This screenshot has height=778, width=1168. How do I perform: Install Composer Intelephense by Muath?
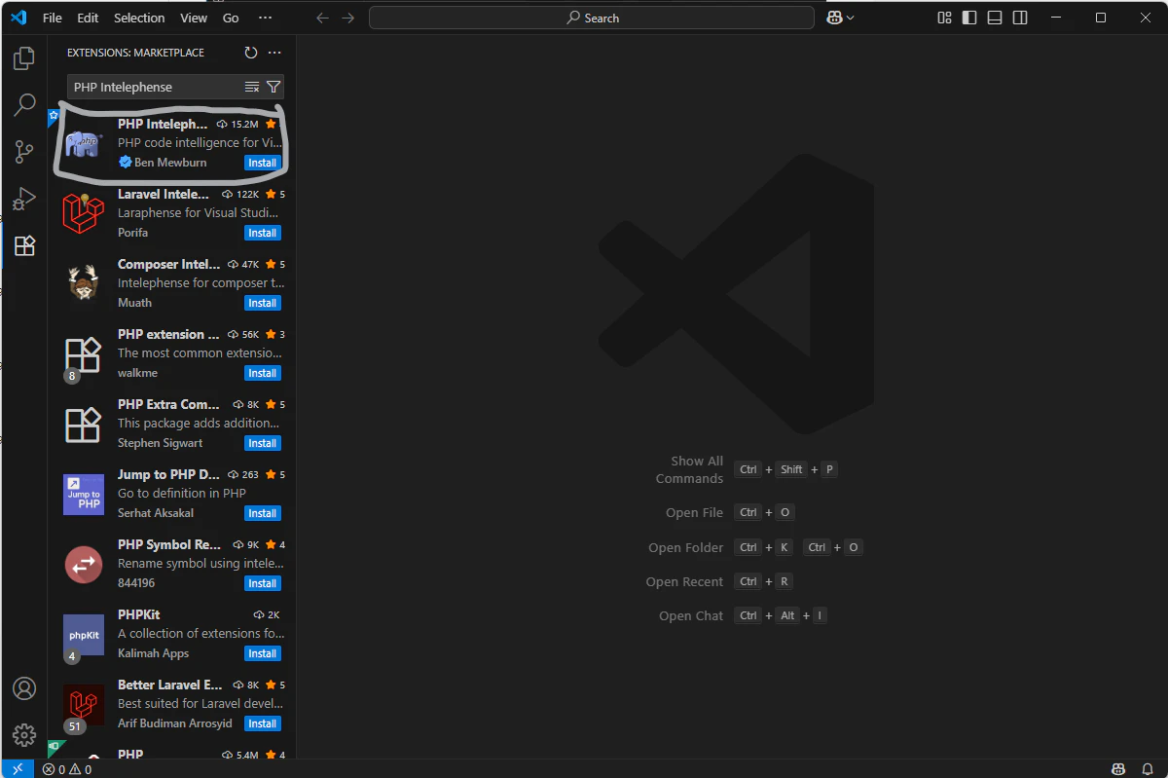tap(263, 303)
